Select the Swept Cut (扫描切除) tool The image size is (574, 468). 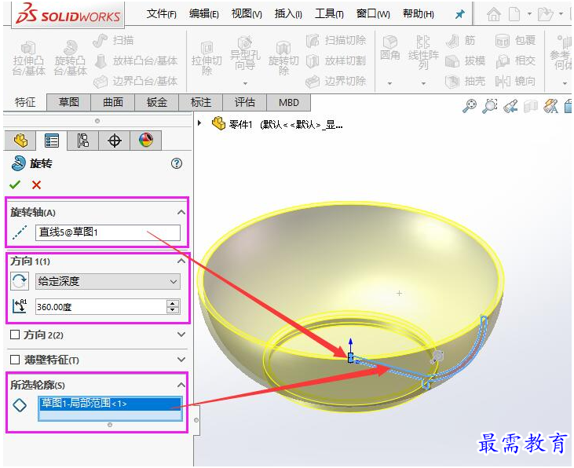336,40
